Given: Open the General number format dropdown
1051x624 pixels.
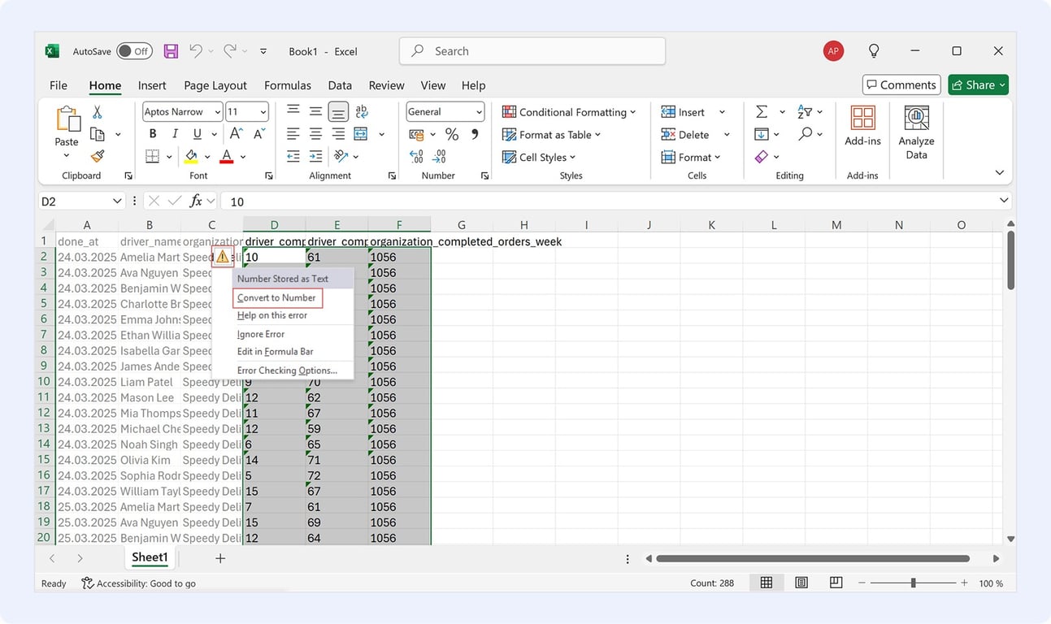Looking at the screenshot, I should pos(479,112).
